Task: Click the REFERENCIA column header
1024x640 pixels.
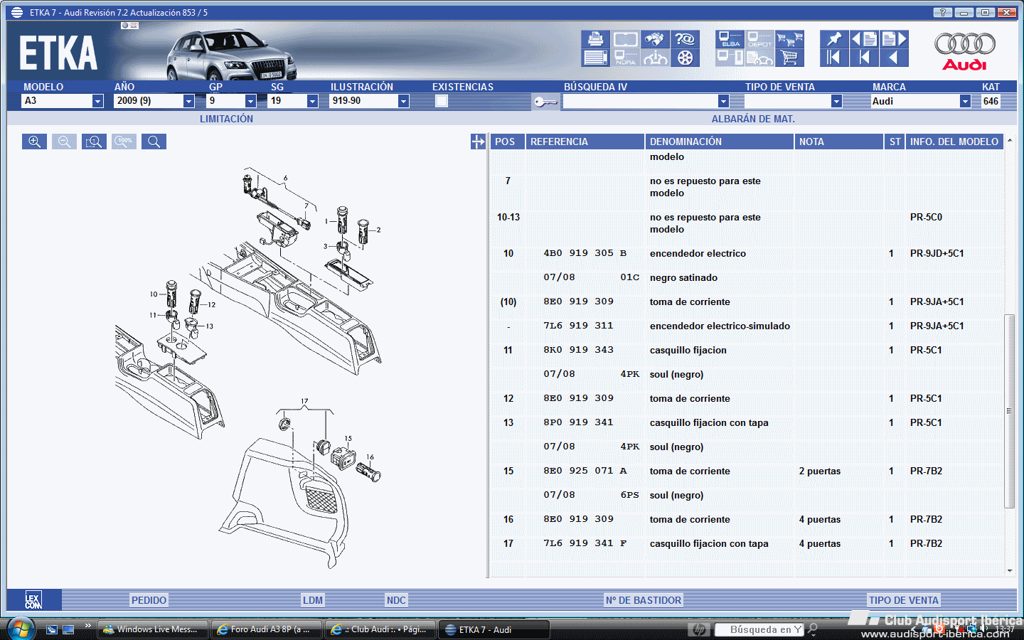Action: pyautogui.click(x=585, y=142)
